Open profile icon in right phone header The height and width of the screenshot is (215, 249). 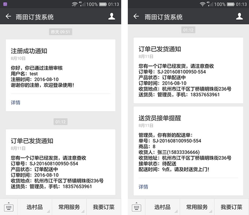(x=239, y=16)
